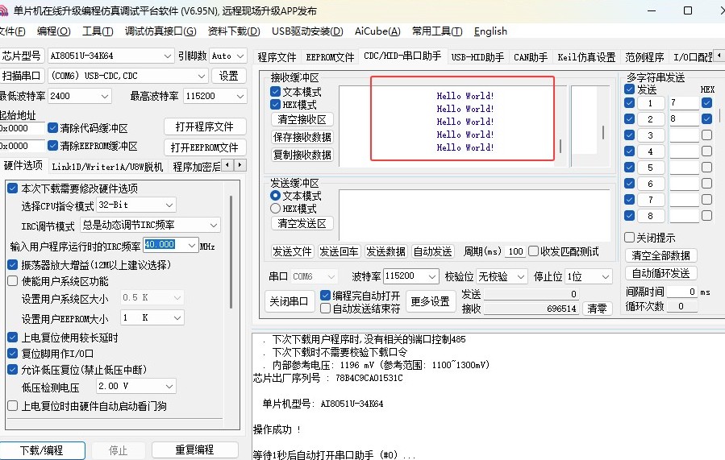Uncheck HEX模式 in receive buffer
Viewport: 725px width, 460px height.
[x=276, y=105]
